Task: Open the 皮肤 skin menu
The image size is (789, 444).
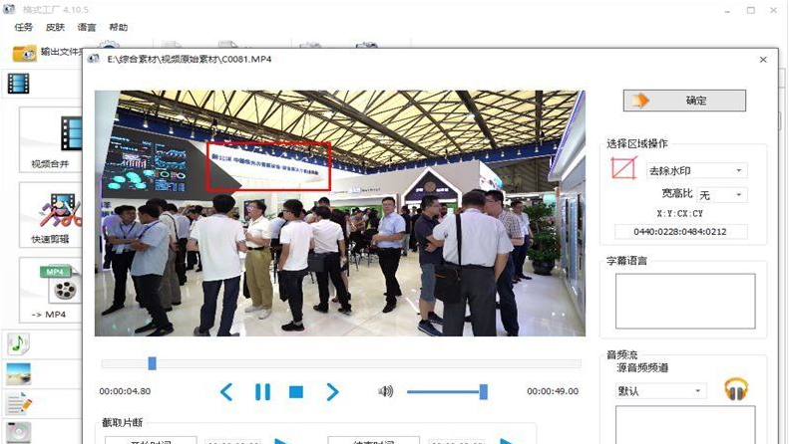Action: pos(54,27)
